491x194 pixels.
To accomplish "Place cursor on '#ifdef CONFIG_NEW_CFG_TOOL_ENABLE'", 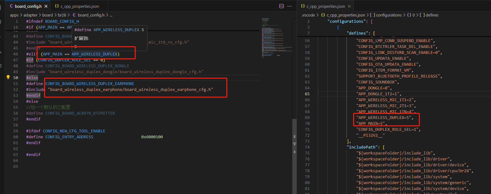I will click(x=66, y=131).
